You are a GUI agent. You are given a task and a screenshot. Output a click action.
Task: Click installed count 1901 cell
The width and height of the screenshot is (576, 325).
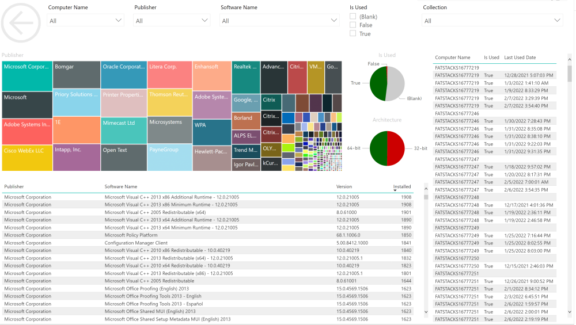(x=406, y=212)
